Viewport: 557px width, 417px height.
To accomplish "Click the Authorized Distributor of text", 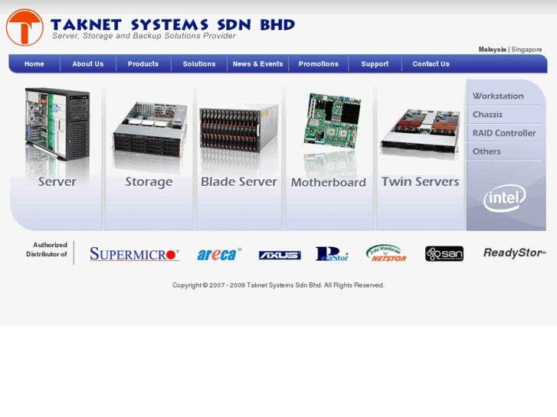I will [x=47, y=249].
